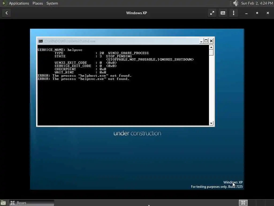The height and width of the screenshot is (206, 274).
Task: Click the cmd.exe title bar icon
Action: 41,41
